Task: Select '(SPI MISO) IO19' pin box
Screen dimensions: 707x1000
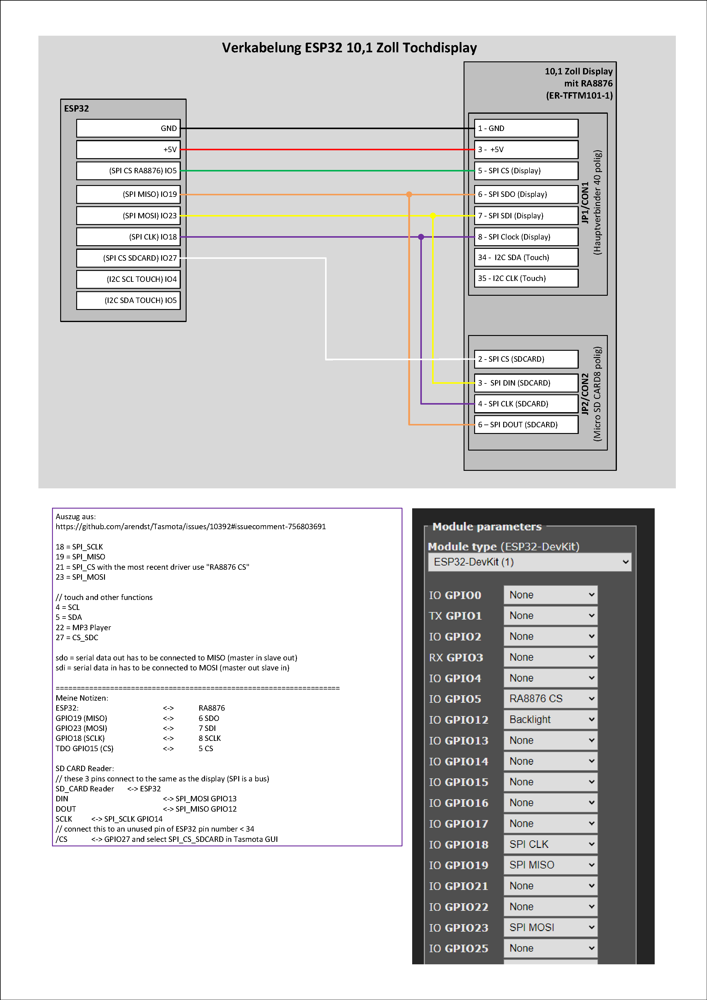Action: [x=129, y=194]
